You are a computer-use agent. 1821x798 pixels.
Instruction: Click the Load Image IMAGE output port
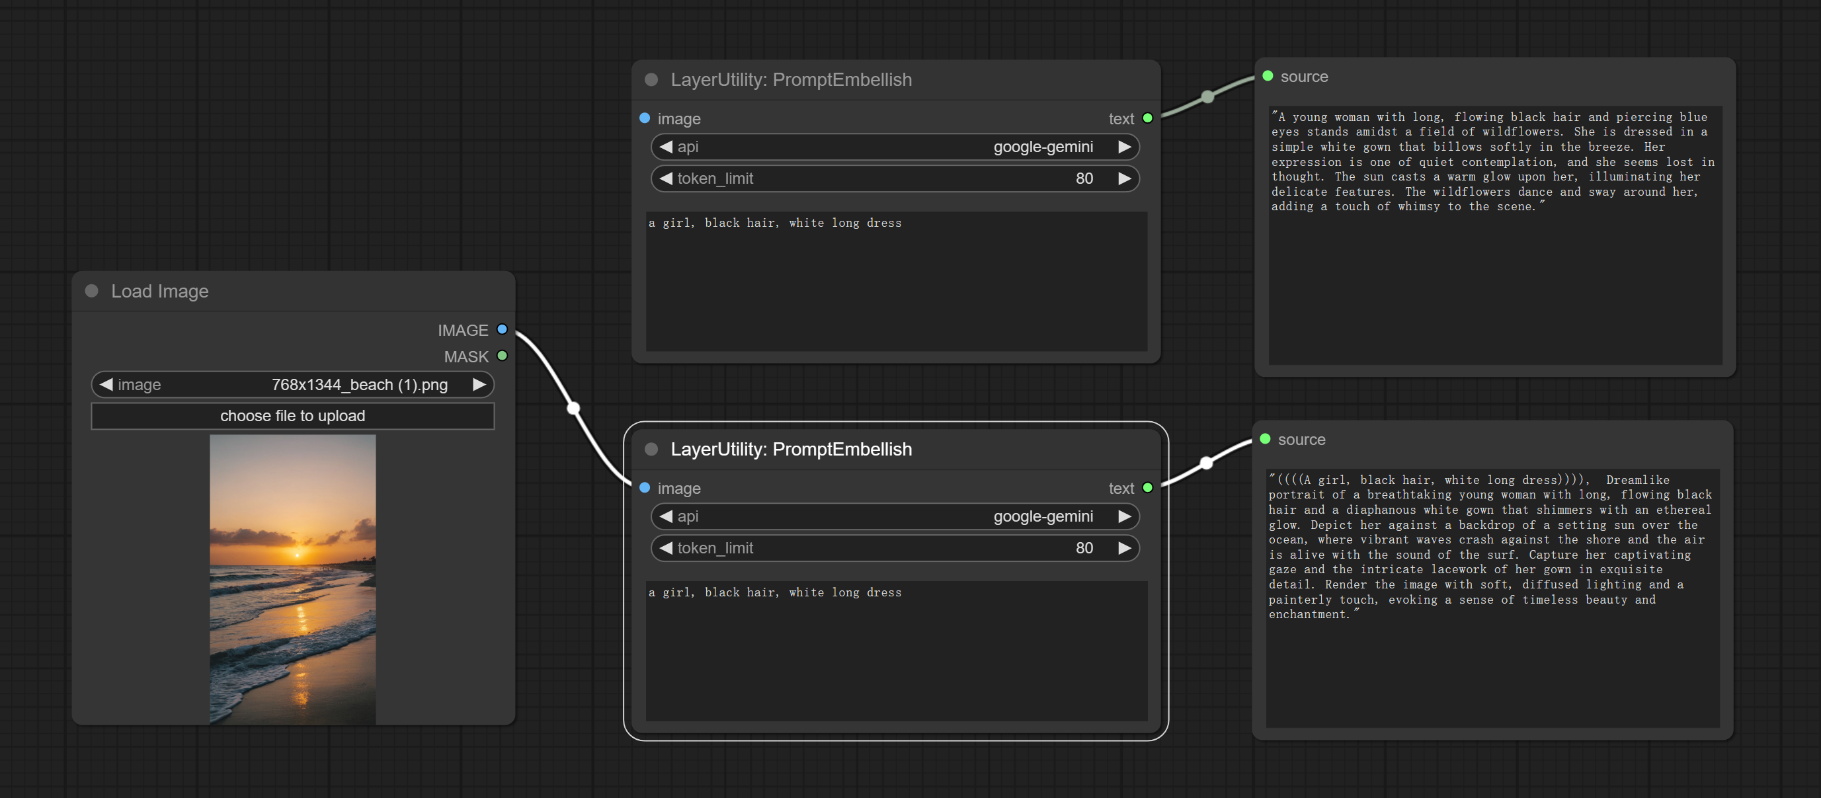(x=502, y=329)
